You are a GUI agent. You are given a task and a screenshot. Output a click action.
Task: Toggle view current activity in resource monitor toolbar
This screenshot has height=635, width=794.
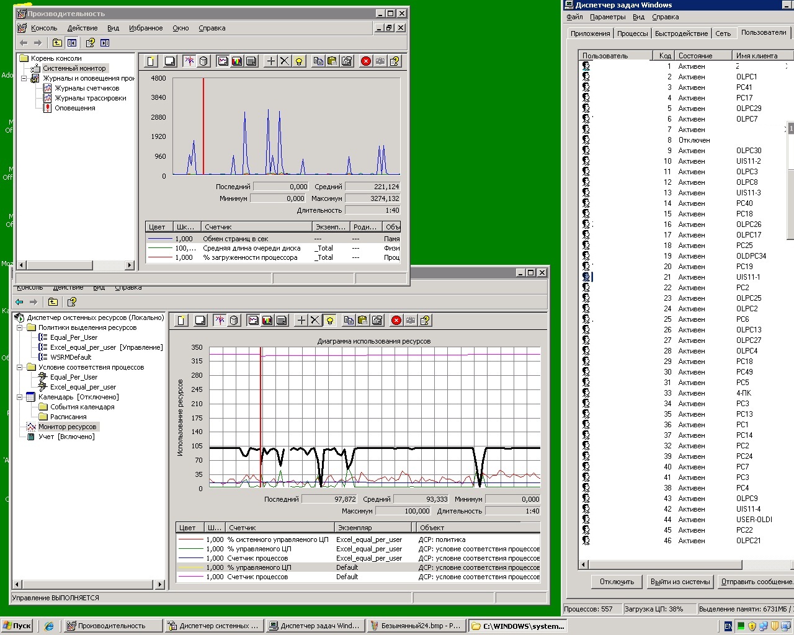pyautogui.click(x=220, y=320)
